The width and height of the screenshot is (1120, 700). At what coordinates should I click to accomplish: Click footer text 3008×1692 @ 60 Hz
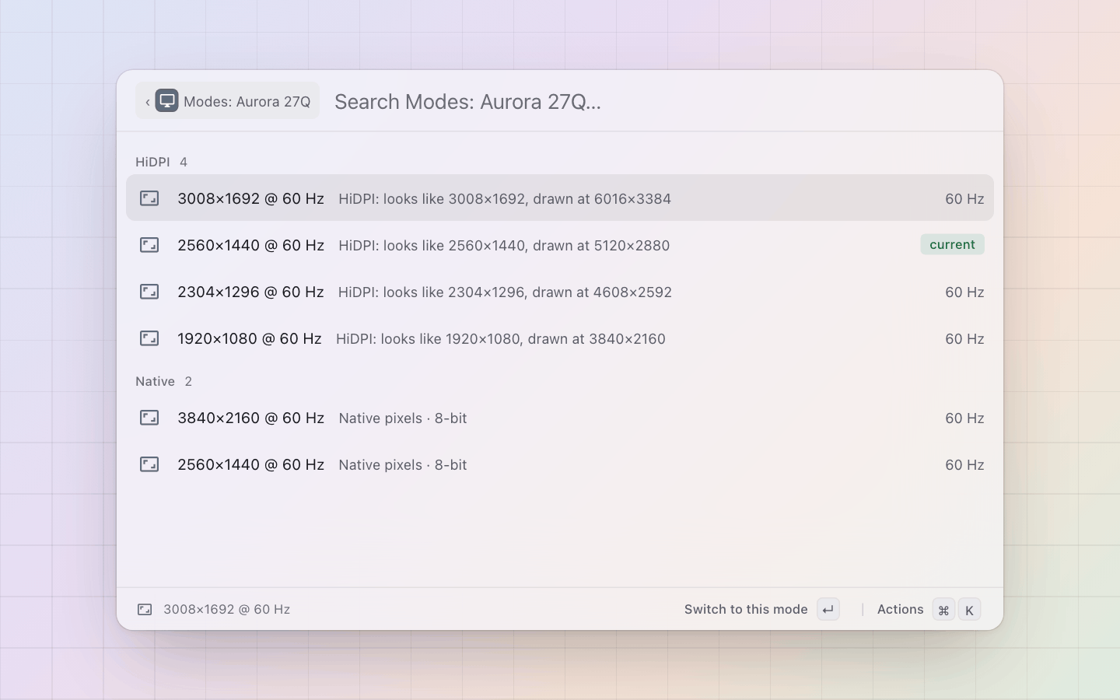[x=226, y=610]
